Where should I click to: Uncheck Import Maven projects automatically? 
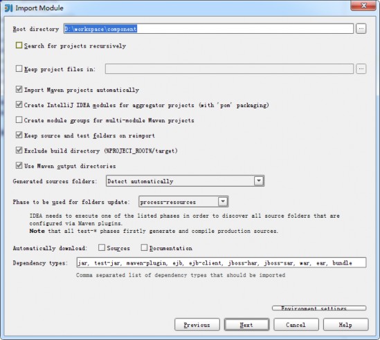pyautogui.click(x=19, y=89)
